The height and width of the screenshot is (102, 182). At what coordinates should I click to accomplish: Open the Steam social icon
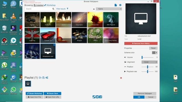click(94, 97)
